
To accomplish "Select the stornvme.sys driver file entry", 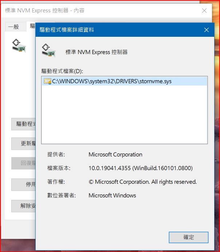I will pyautogui.click(x=124, y=81).
